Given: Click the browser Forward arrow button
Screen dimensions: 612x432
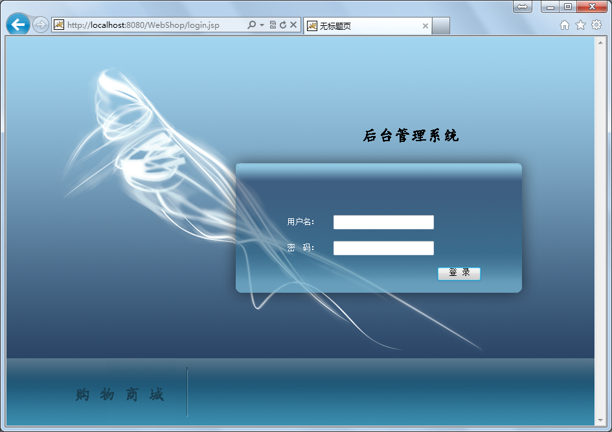Looking at the screenshot, I should (40, 25).
